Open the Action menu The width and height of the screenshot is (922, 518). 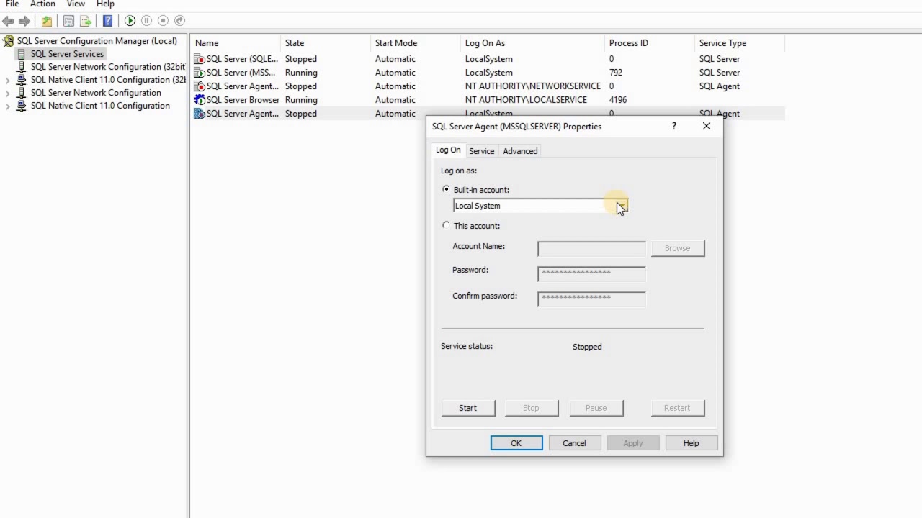(42, 4)
